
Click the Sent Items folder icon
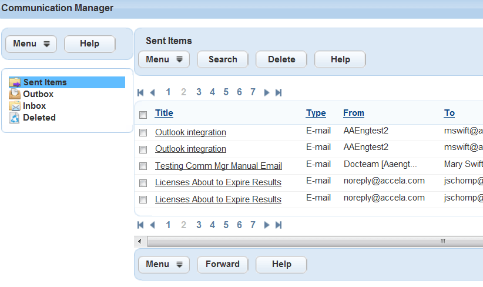point(15,82)
